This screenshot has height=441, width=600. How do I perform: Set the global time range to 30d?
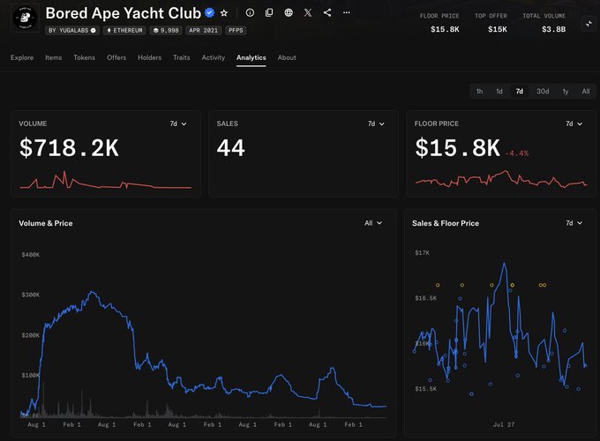(x=543, y=91)
